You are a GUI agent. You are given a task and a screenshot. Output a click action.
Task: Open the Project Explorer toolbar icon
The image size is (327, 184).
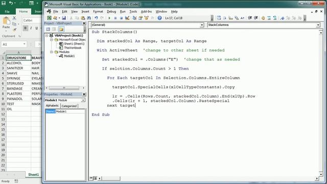[134, 18]
